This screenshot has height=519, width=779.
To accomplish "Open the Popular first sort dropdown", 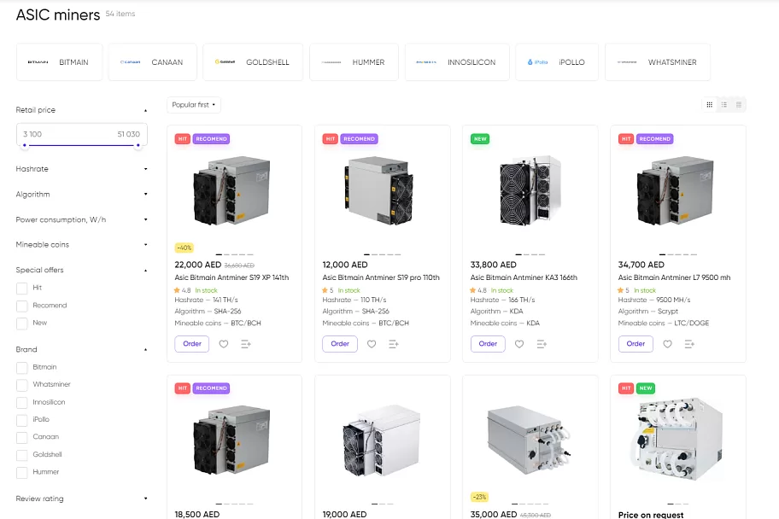I will (194, 105).
